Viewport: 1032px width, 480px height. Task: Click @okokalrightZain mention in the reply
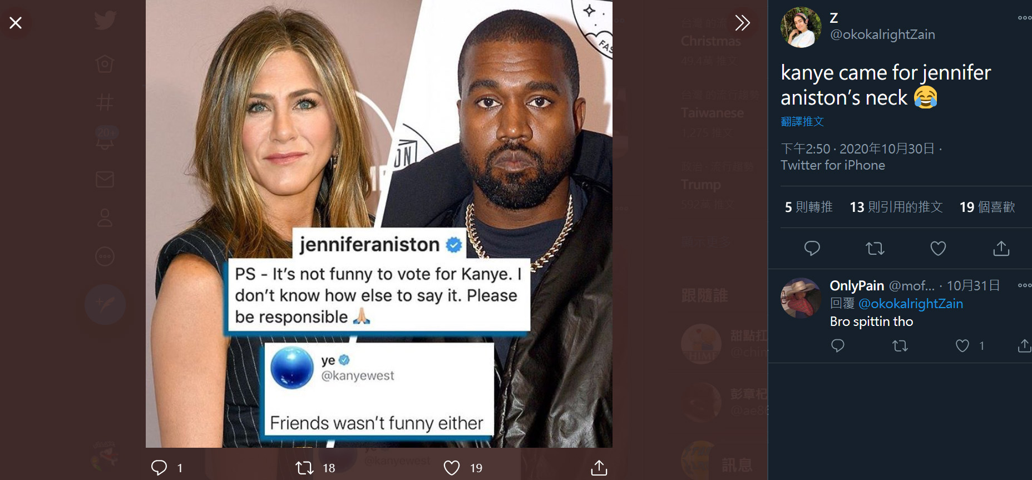point(911,304)
